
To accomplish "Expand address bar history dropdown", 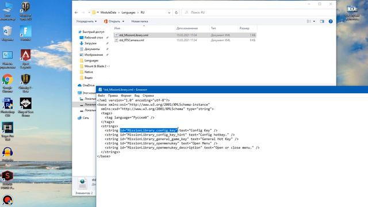I will (x=169, y=13).
